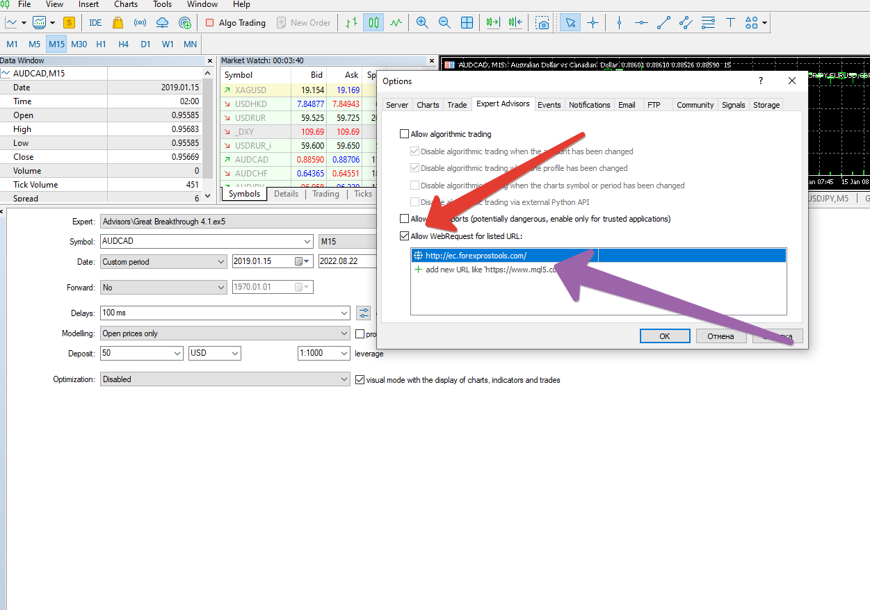
Task: Click the delays settings slider icon
Action: tap(363, 313)
